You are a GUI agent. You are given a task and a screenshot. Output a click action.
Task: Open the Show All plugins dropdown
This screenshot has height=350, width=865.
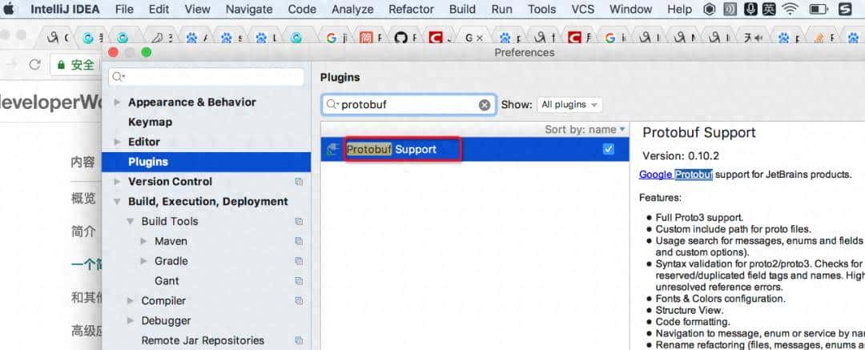click(569, 105)
